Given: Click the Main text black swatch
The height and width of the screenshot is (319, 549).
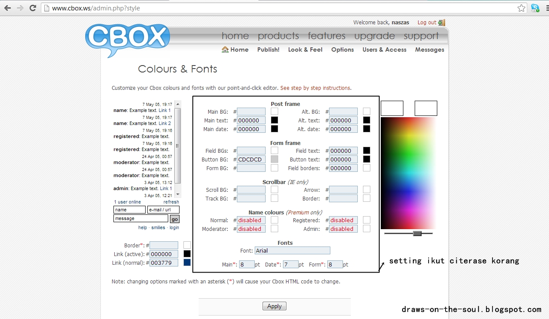Looking at the screenshot, I should (x=274, y=120).
